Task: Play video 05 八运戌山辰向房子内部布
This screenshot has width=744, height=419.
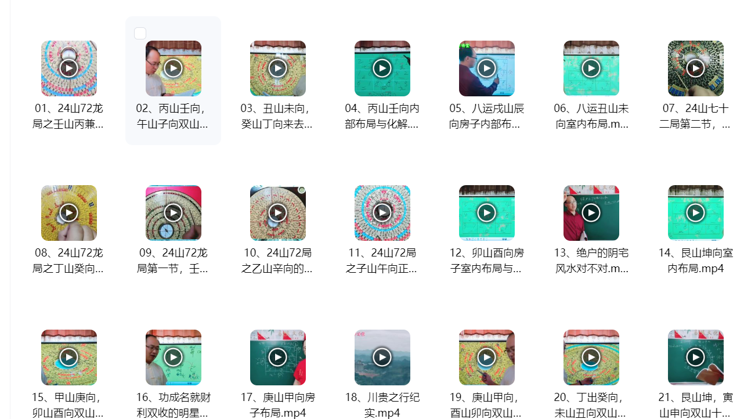Action: click(x=487, y=68)
